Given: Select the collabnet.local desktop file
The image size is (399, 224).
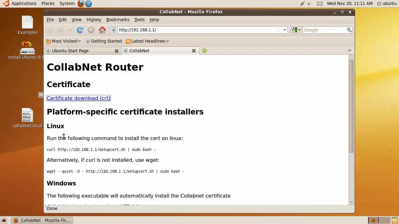Looking at the screenshot, I should 27,118.
